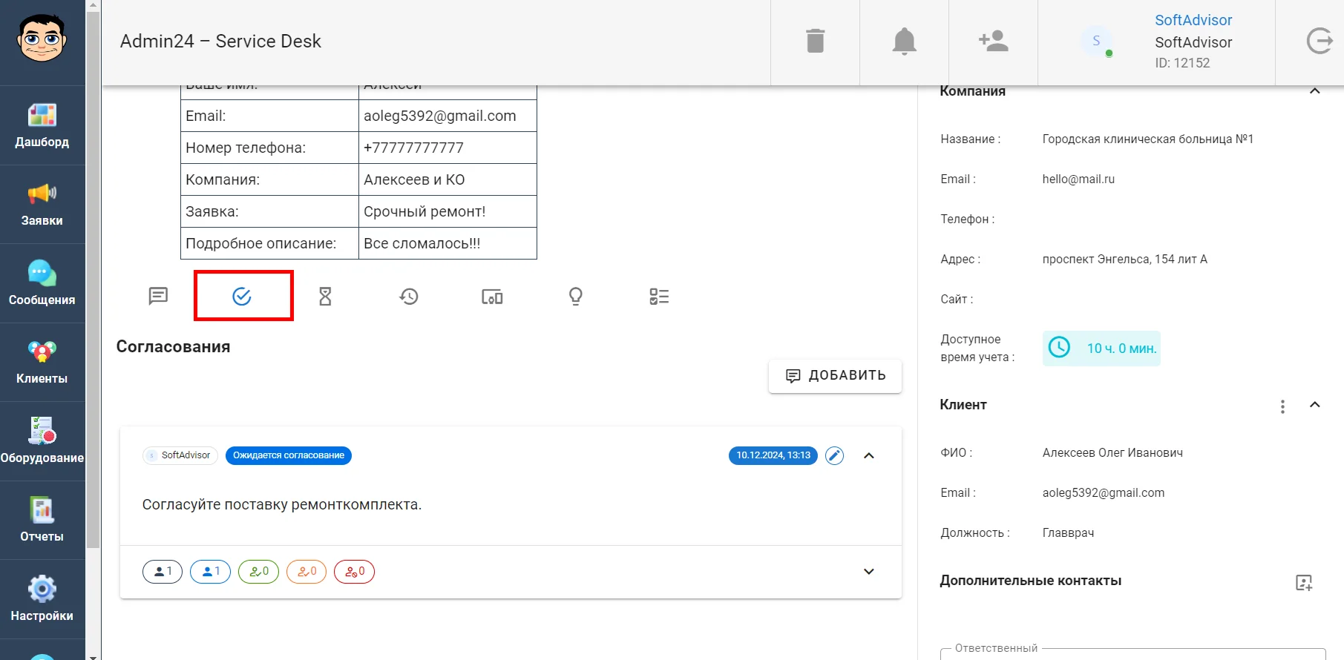Open the history clock tab icon

[409, 297]
